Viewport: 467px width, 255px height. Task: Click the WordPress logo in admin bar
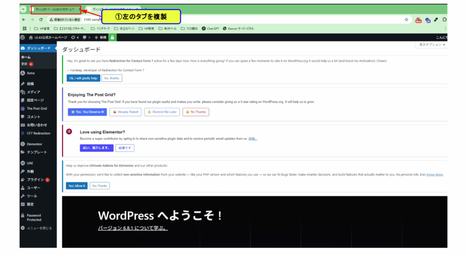coord(23,37)
